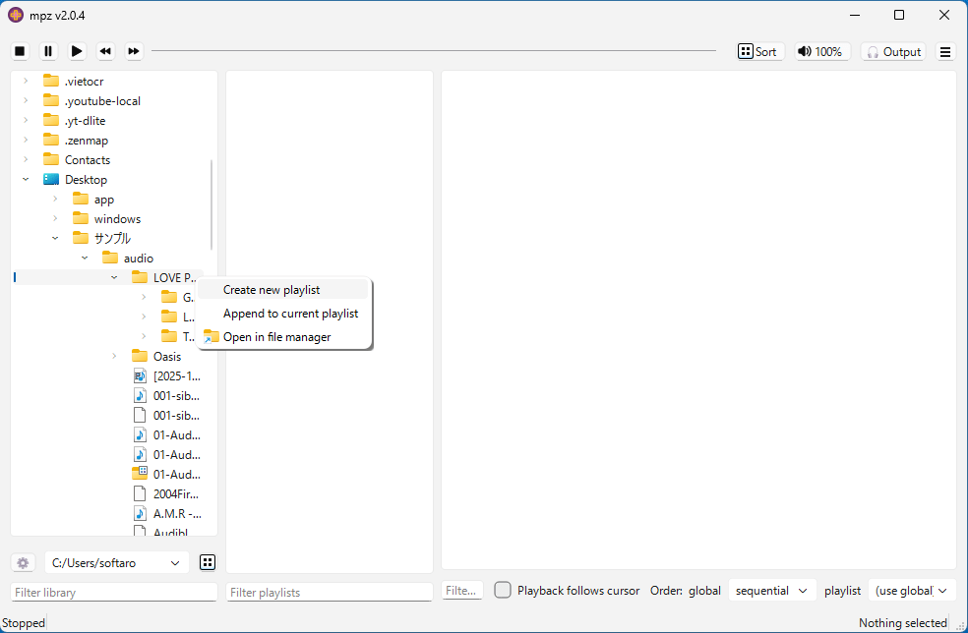The width and height of the screenshot is (968, 633).
Task: Stop playback with the stop button
Action: (x=20, y=51)
